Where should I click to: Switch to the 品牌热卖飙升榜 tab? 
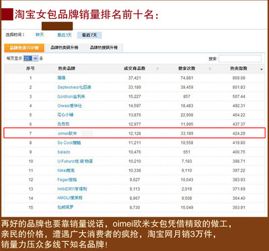coord(65,48)
